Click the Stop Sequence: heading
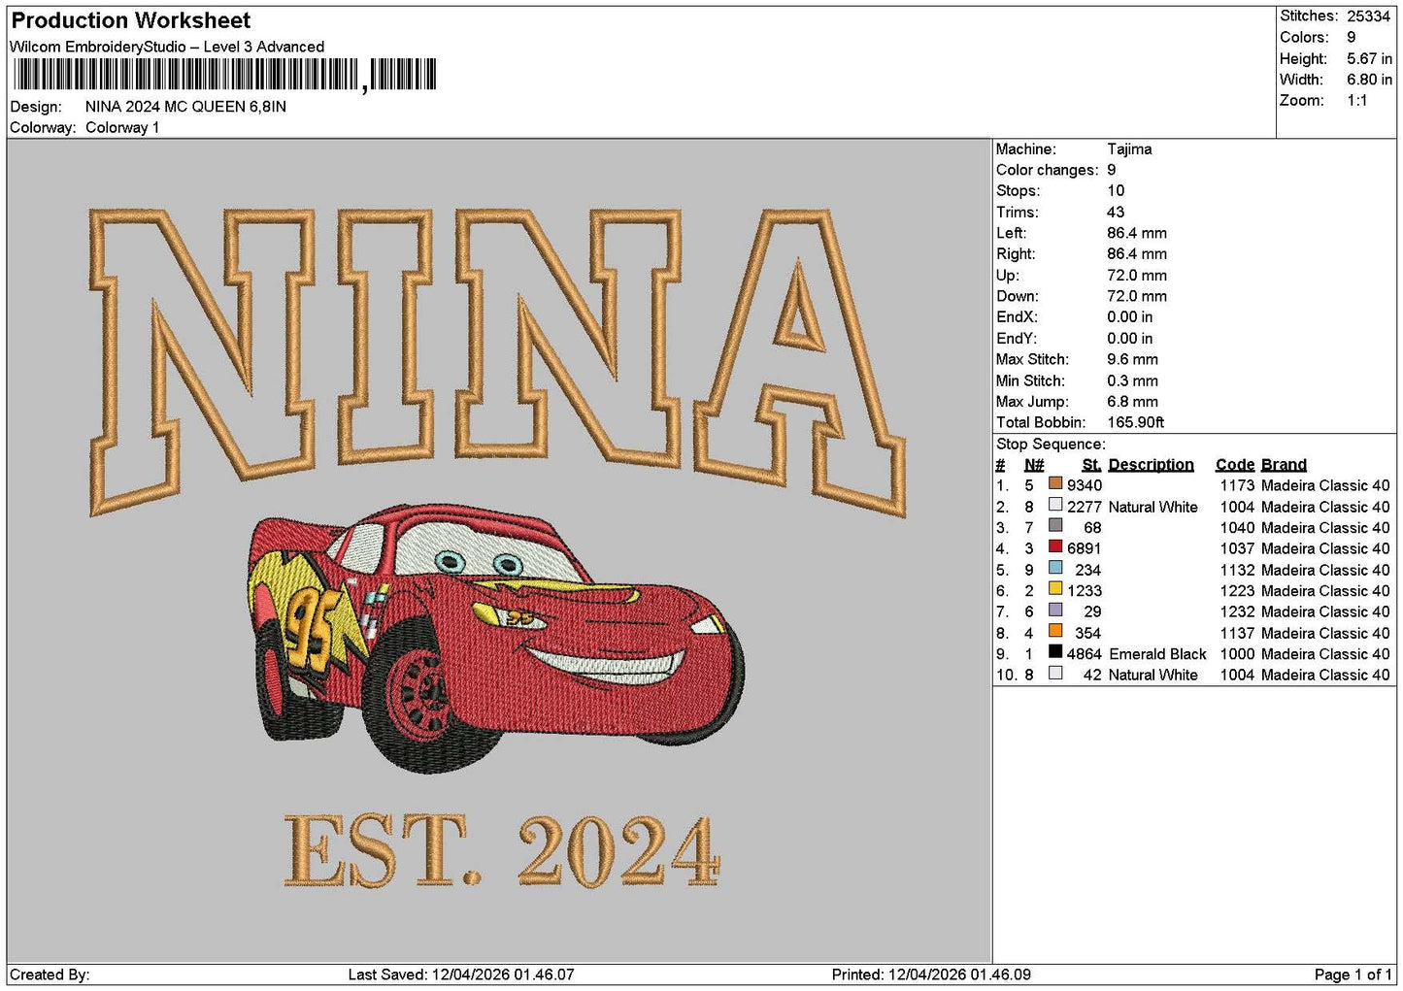Image resolution: width=1403 pixels, height=991 pixels. click(1051, 445)
